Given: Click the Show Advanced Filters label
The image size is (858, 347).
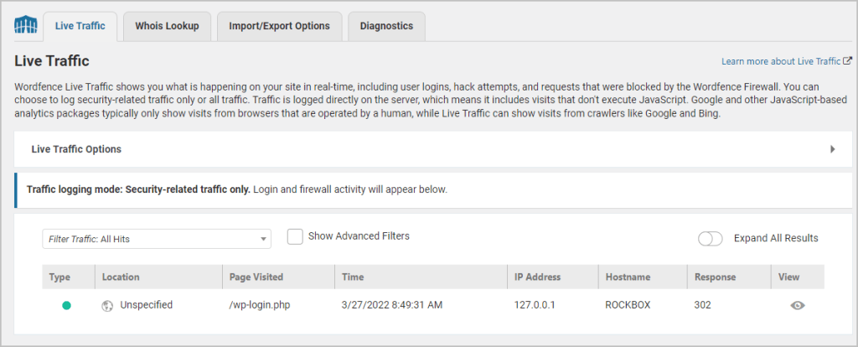Looking at the screenshot, I should click(x=359, y=236).
